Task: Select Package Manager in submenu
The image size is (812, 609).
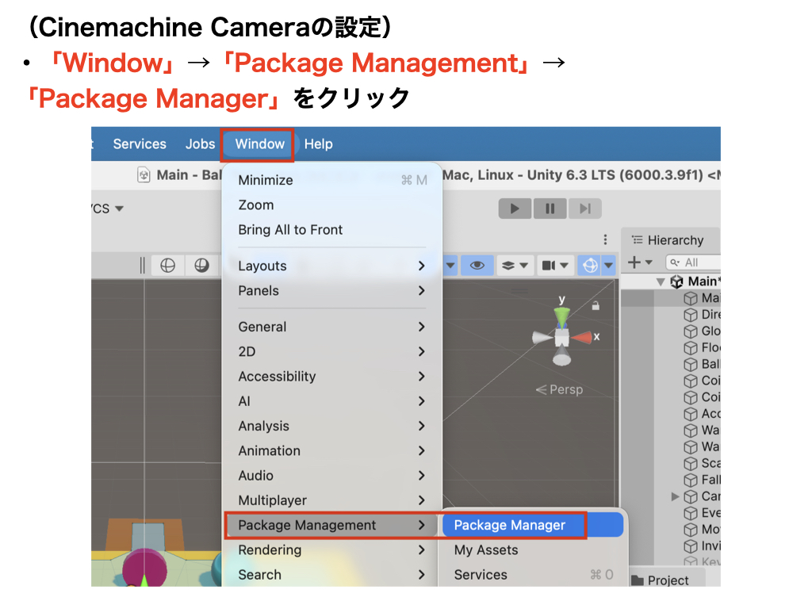Action: (510, 525)
